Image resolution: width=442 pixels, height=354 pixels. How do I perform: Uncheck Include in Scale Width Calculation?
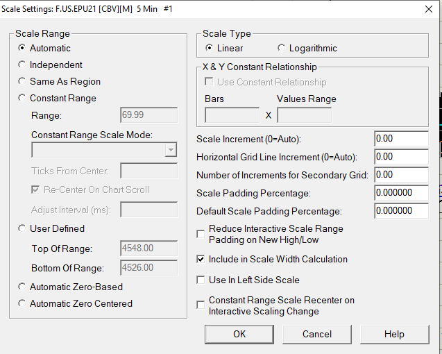pos(201,259)
